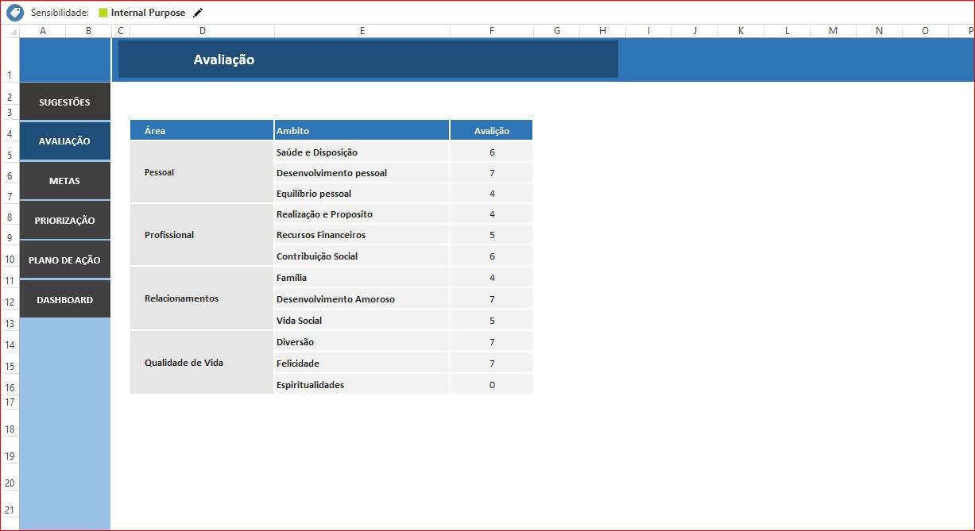The image size is (975, 531).
Task: Select the Família cell
Action: coord(362,278)
